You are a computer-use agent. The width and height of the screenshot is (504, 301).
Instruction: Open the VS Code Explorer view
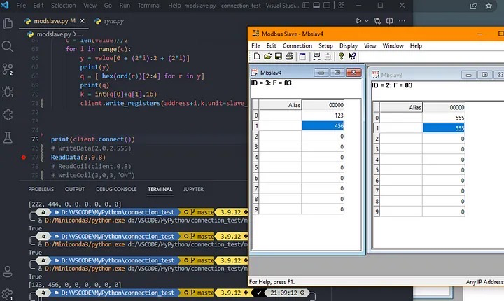[x=8, y=24]
